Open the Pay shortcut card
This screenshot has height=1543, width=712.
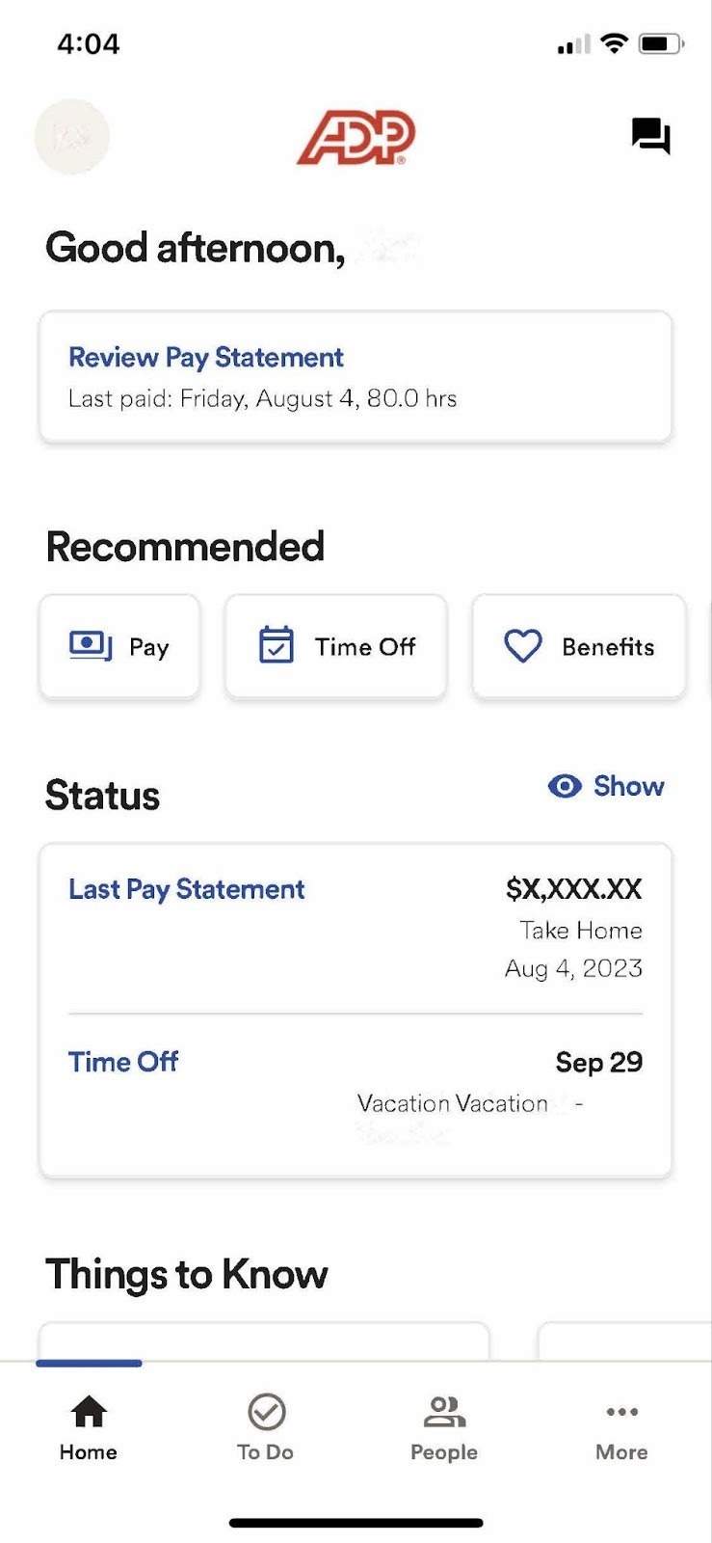pyautogui.click(x=119, y=646)
